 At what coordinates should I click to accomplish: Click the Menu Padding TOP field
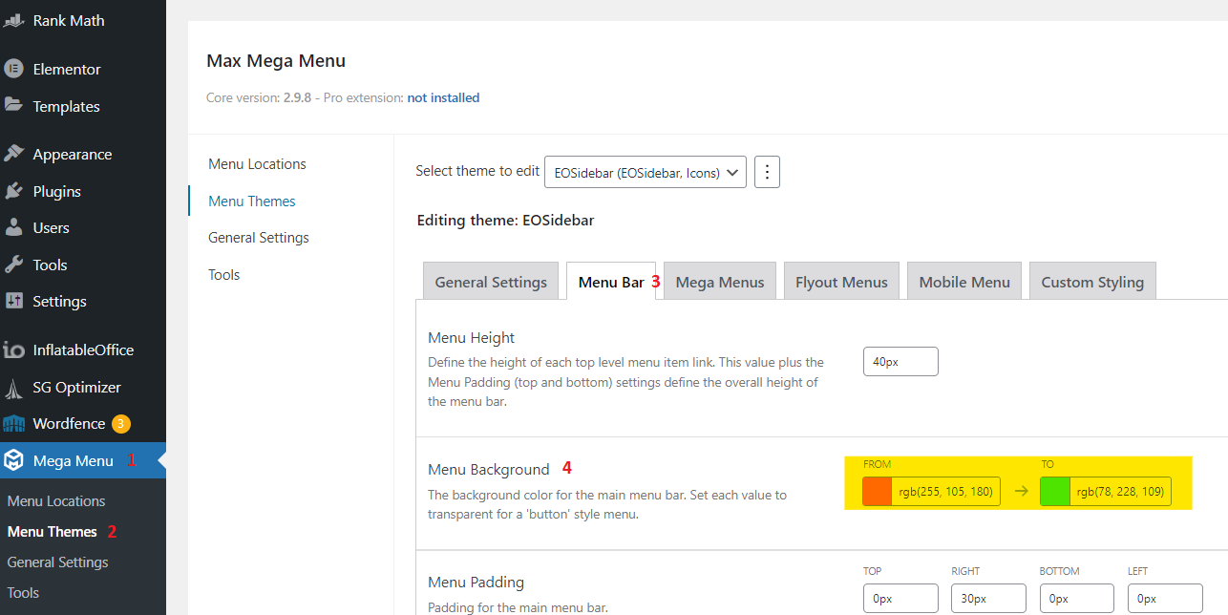click(x=900, y=599)
